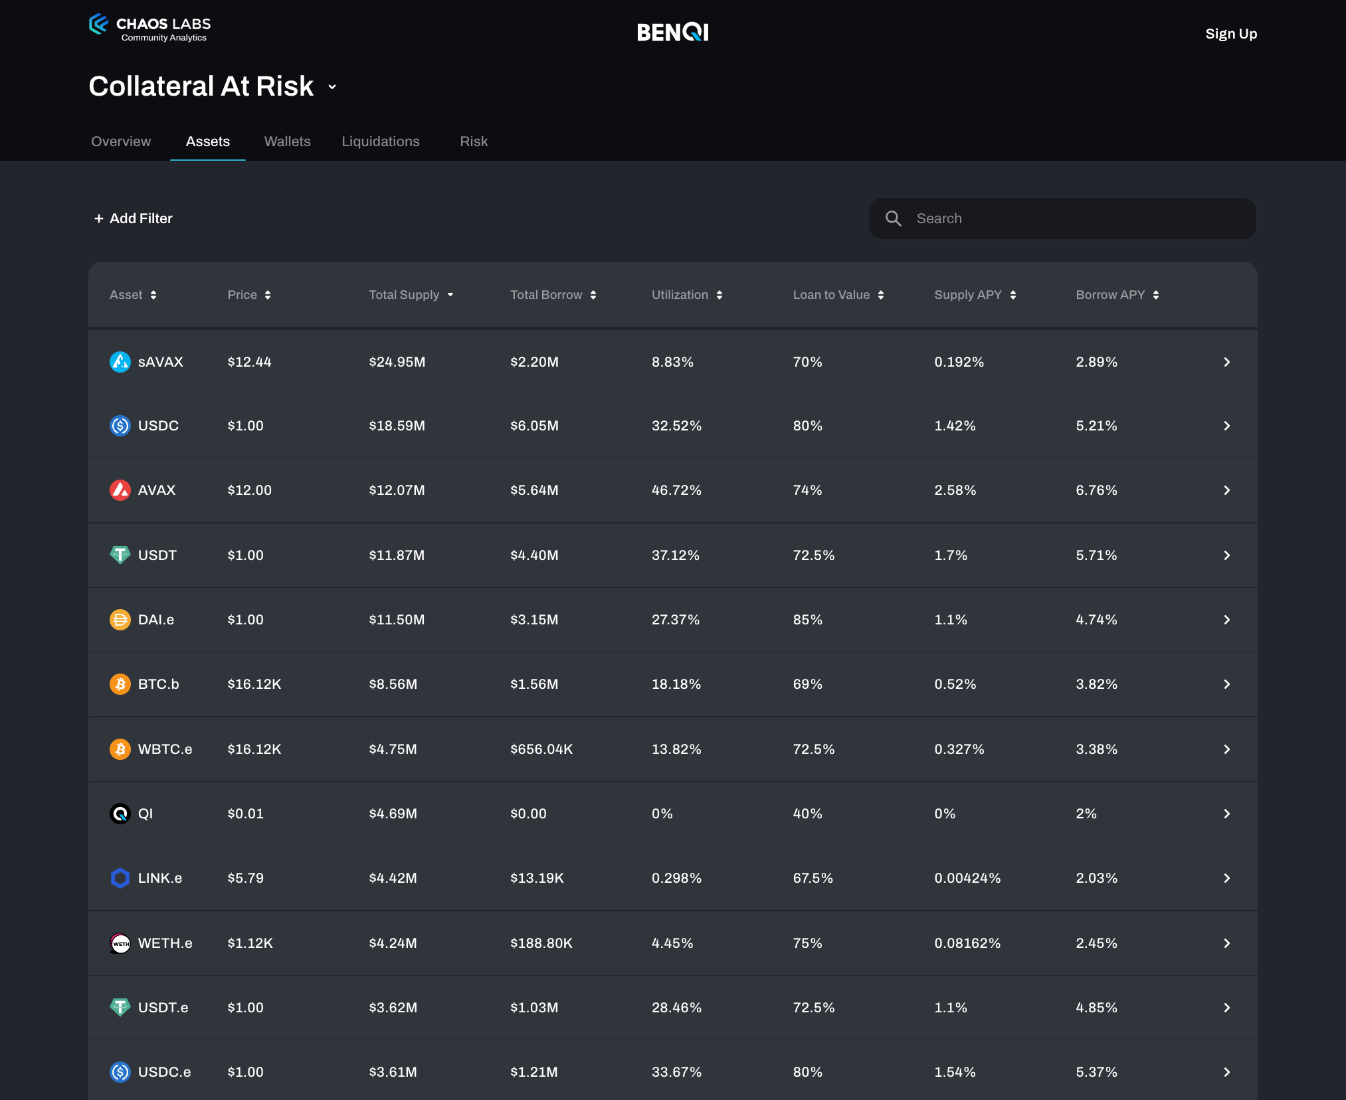Click the sAVAX token icon
The height and width of the screenshot is (1100, 1346).
[120, 362]
